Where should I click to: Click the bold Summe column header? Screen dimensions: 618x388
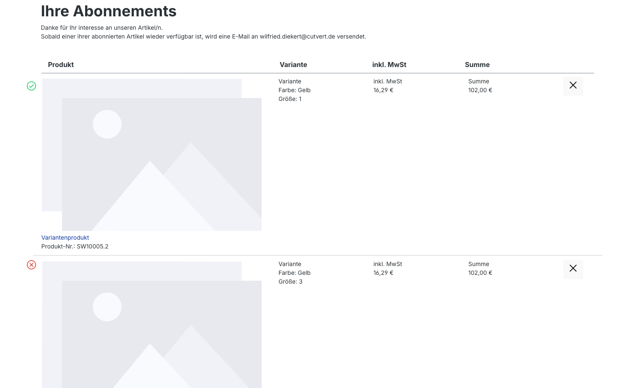click(477, 65)
